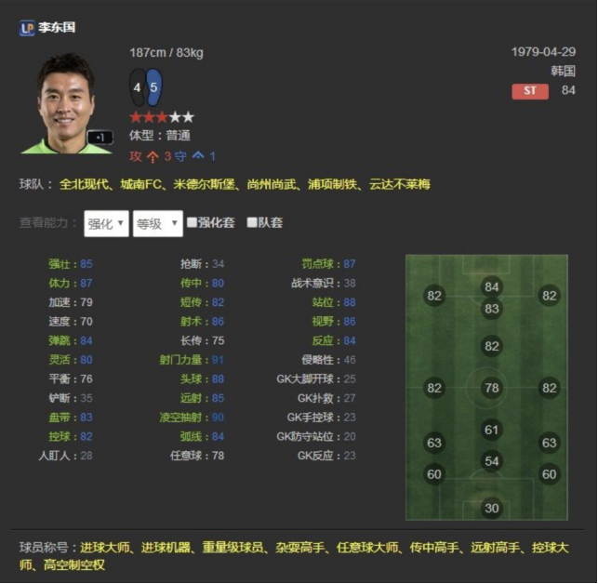Open the 云达不莱梅 team link

(x=400, y=184)
